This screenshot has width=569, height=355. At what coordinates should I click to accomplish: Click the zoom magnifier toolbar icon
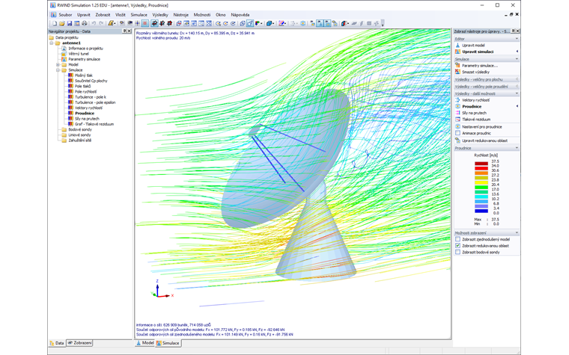click(x=218, y=24)
